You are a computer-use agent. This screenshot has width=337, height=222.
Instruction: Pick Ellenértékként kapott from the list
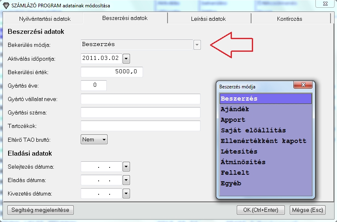click(x=263, y=141)
